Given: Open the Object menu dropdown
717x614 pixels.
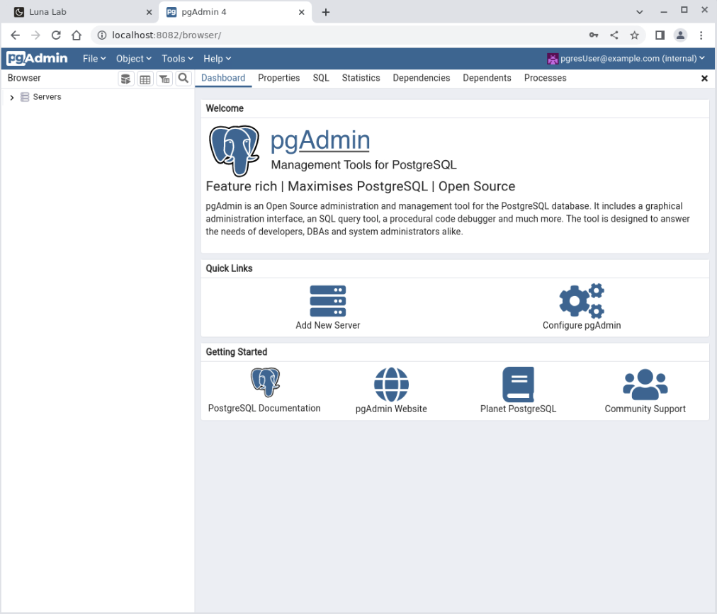Looking at the screenshot, I should point(133,59).
